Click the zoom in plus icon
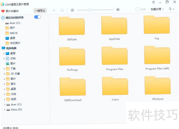Image resolution: width=179 pixels, height=129 pixels. pyautogui.click(x=118, y=10)
